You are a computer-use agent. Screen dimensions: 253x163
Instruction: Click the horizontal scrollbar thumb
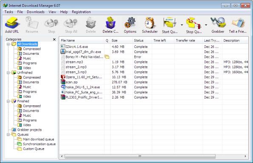[x=140, y=156]
